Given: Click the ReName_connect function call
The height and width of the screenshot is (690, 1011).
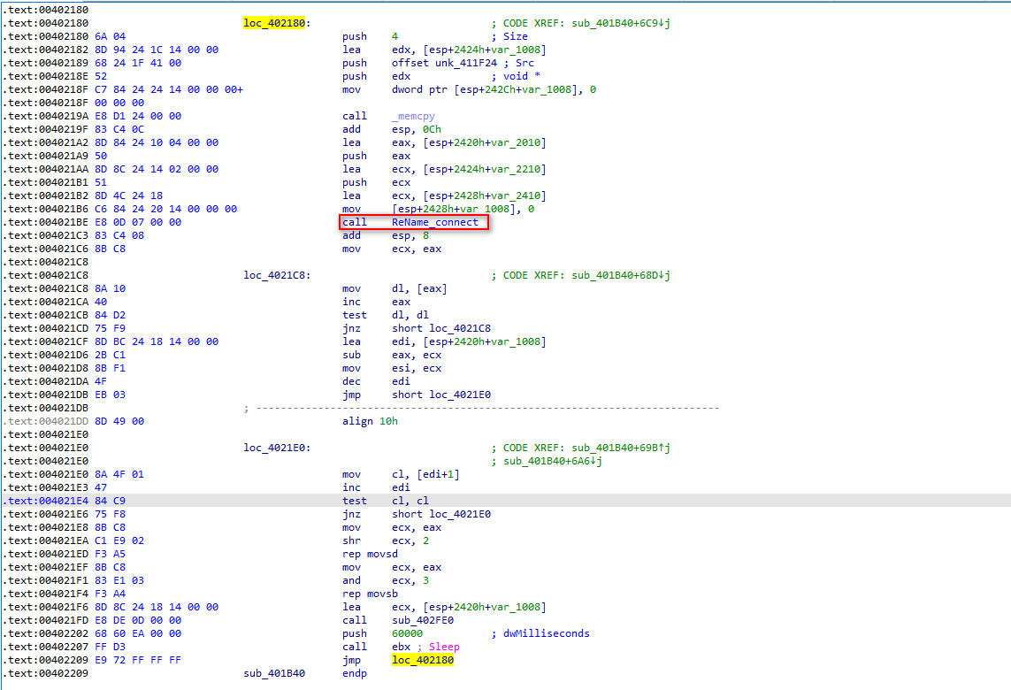Looking at the screenshot, I should pyautogui.click(x=435, y=222).
